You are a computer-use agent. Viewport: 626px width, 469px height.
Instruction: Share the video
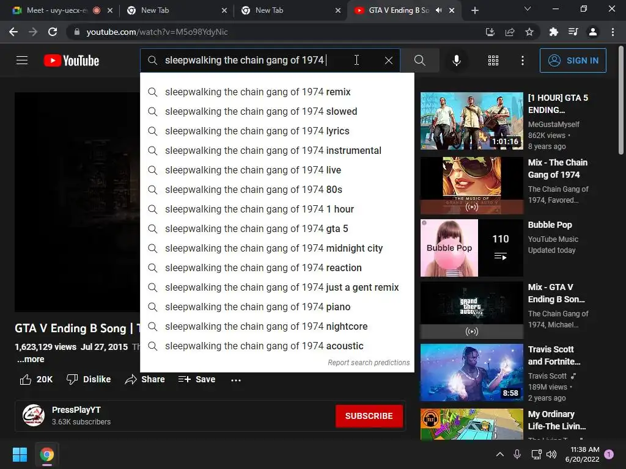tap(144, 379)
